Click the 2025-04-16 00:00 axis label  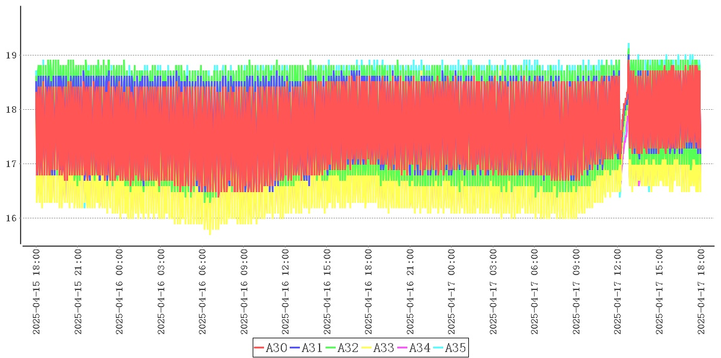point(119,292)
